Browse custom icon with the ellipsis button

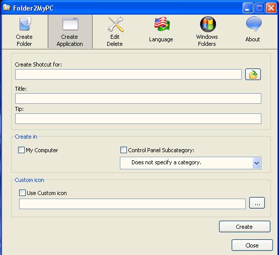pyautogui.click(x=257, y=203)
